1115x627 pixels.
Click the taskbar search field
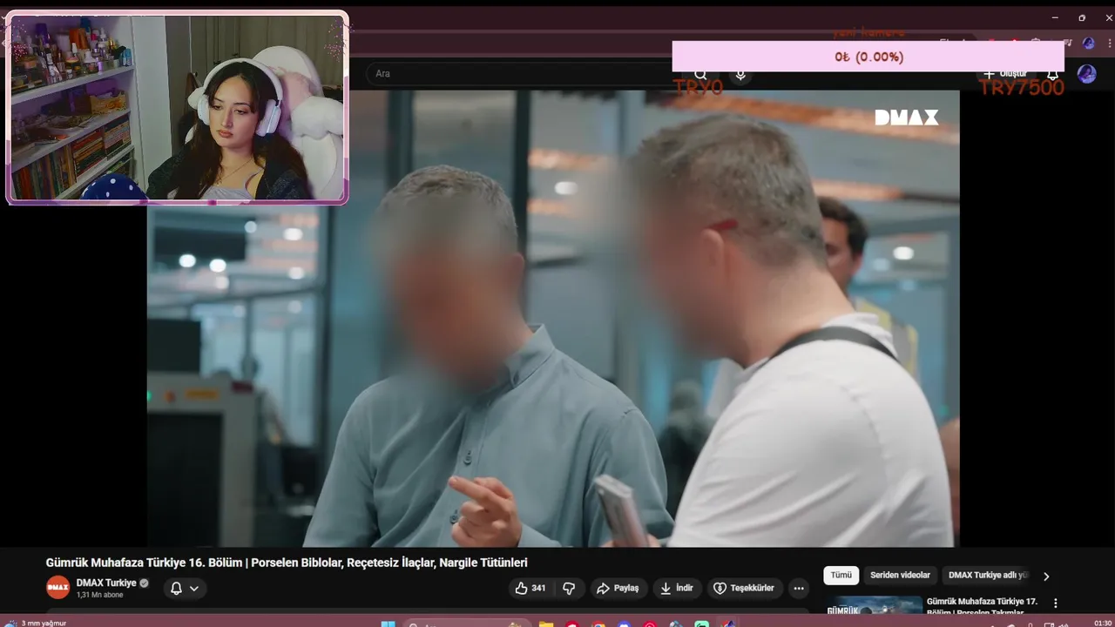tap(468, 623)
